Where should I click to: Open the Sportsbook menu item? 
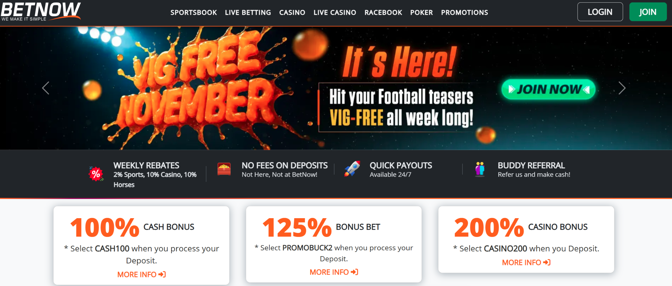[x=194, y=12]
